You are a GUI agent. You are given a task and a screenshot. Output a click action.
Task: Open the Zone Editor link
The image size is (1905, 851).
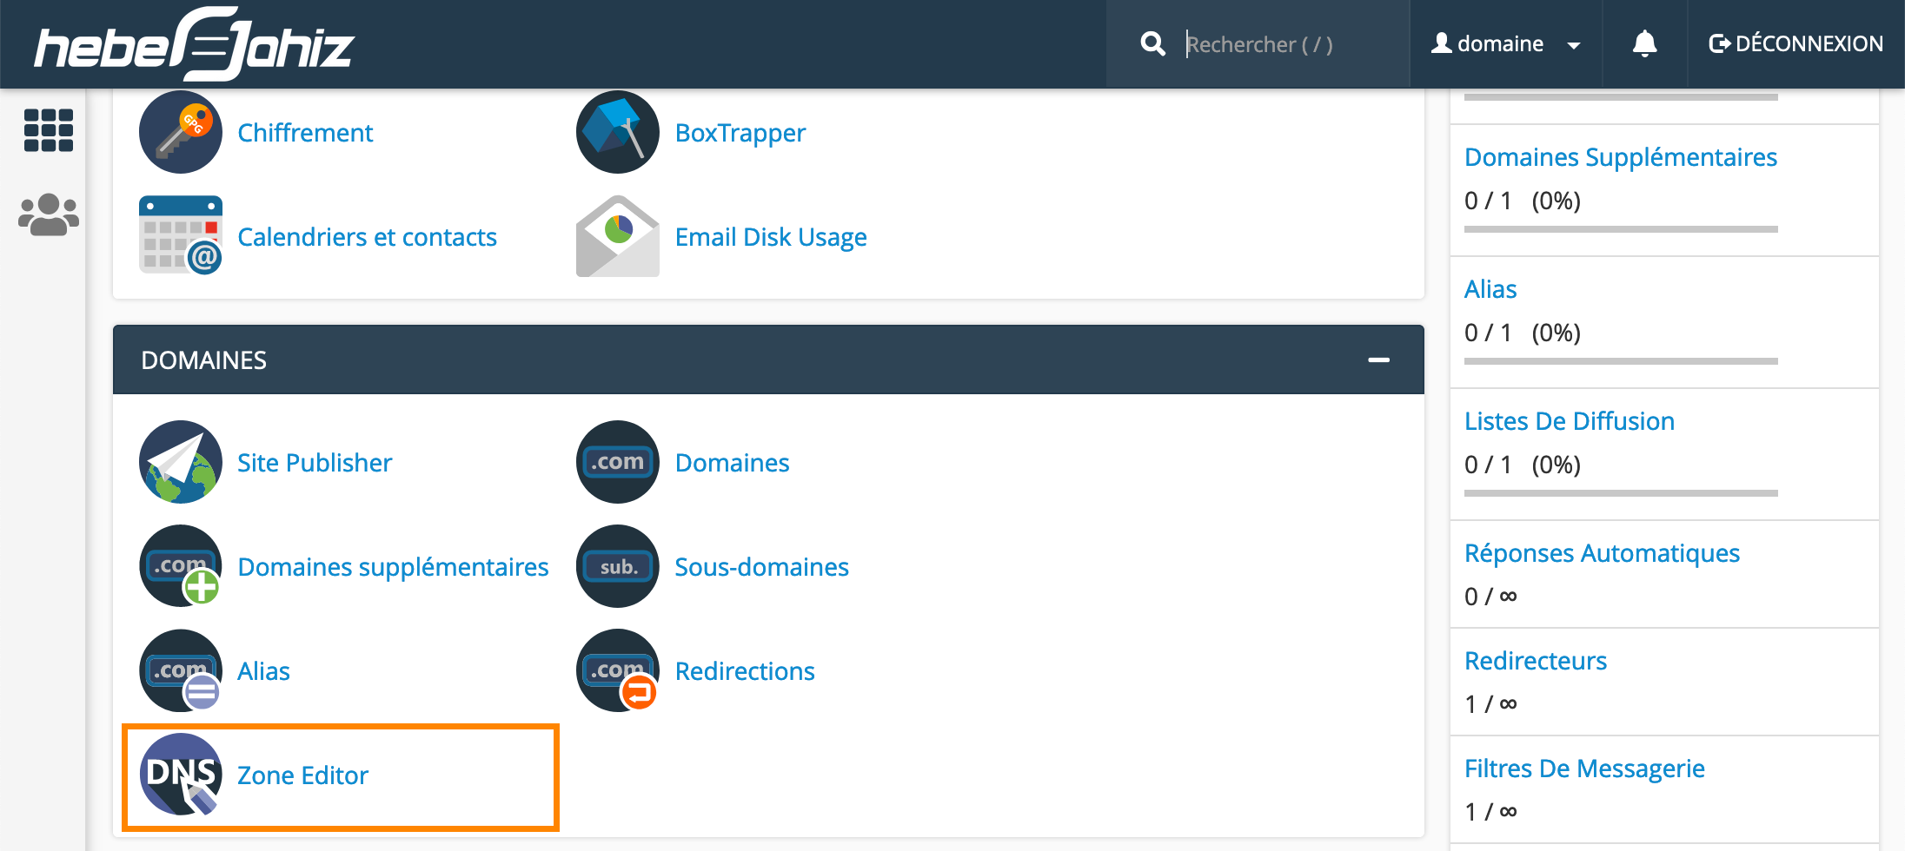click(x=302, y=775)
